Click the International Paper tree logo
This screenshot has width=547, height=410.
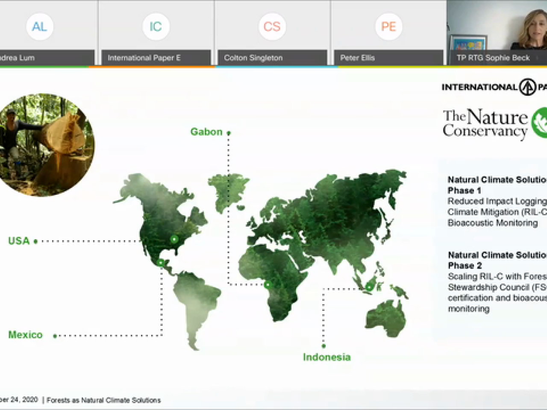(x=528, y=87)
